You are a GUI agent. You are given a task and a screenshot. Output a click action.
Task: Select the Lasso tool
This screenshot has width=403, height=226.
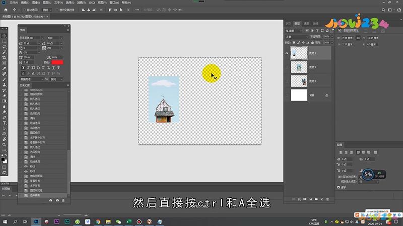point(4,47)
